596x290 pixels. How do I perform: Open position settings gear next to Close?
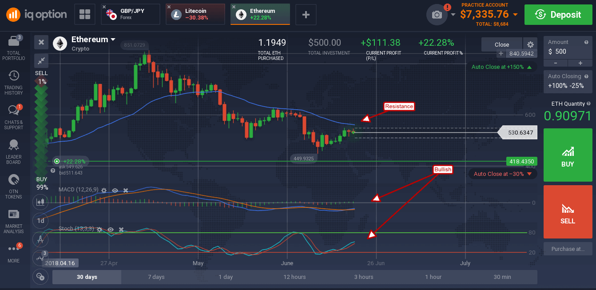pyautogui.click(x=530, y=44)
